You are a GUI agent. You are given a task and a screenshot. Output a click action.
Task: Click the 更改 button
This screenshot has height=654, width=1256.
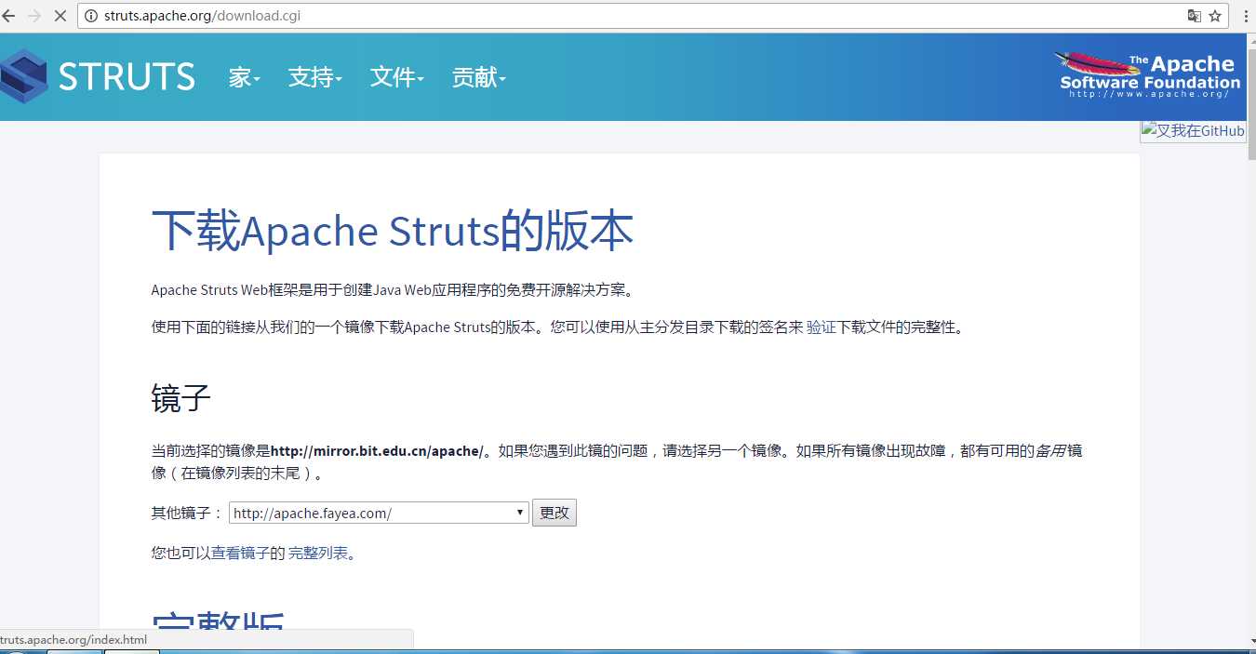pyautogui.click(x=555, y=513)
